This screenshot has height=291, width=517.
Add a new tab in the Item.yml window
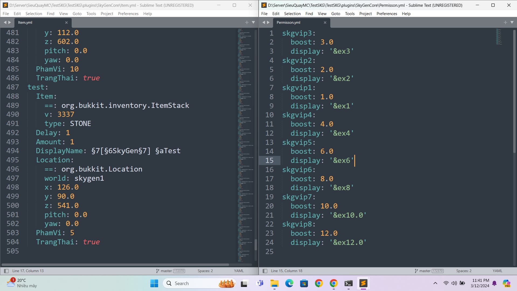pyautogui.click(x=247, y=22)
